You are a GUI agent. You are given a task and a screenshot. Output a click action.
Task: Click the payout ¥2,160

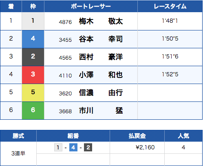tap(145, 147)
